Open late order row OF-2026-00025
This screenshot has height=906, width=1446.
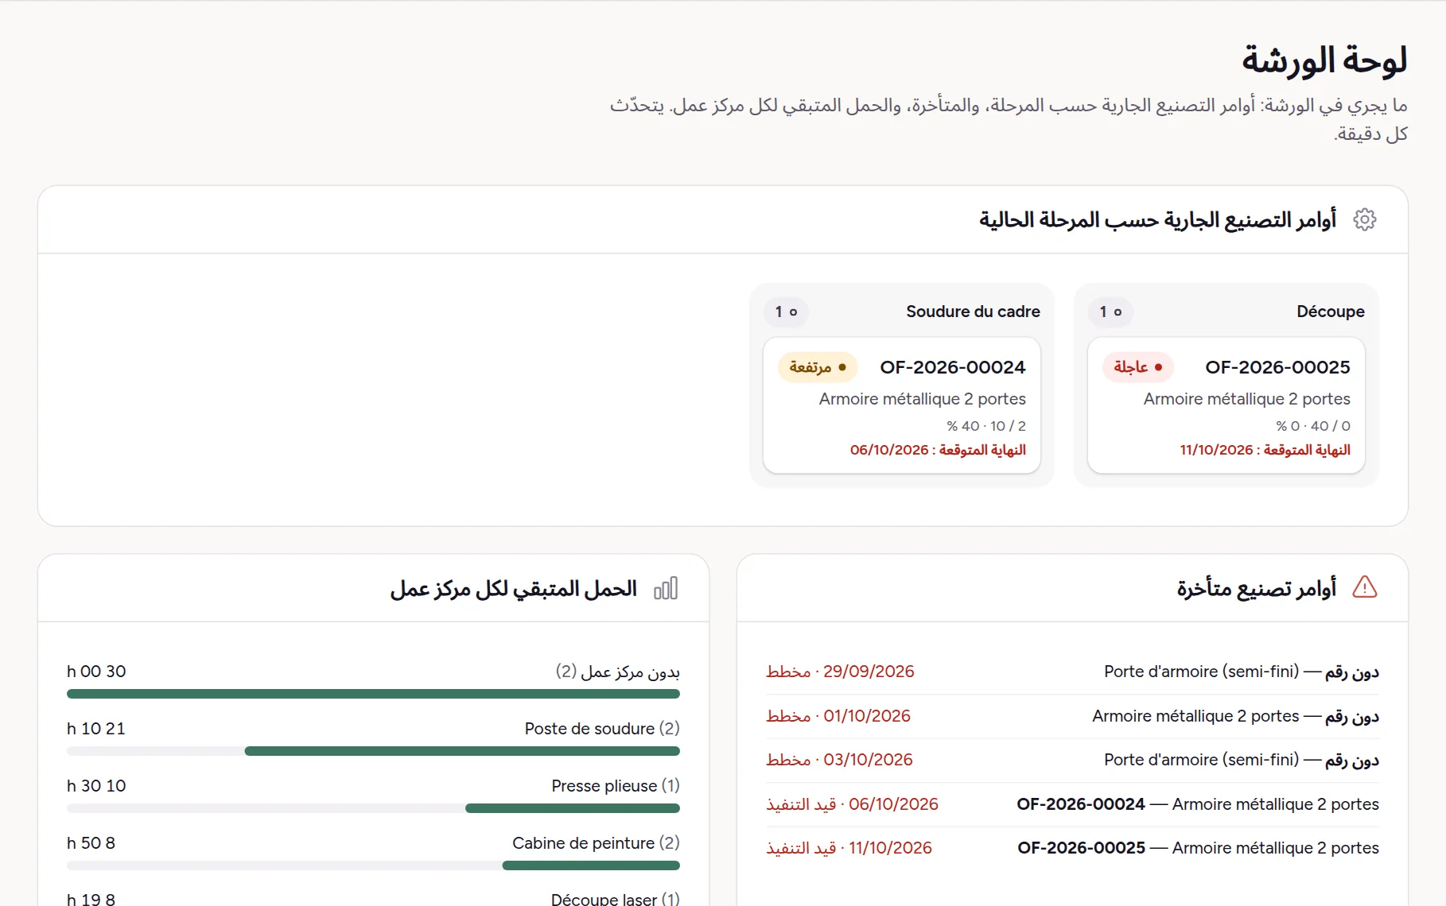pyautogui.click(x=1072, y=849)
